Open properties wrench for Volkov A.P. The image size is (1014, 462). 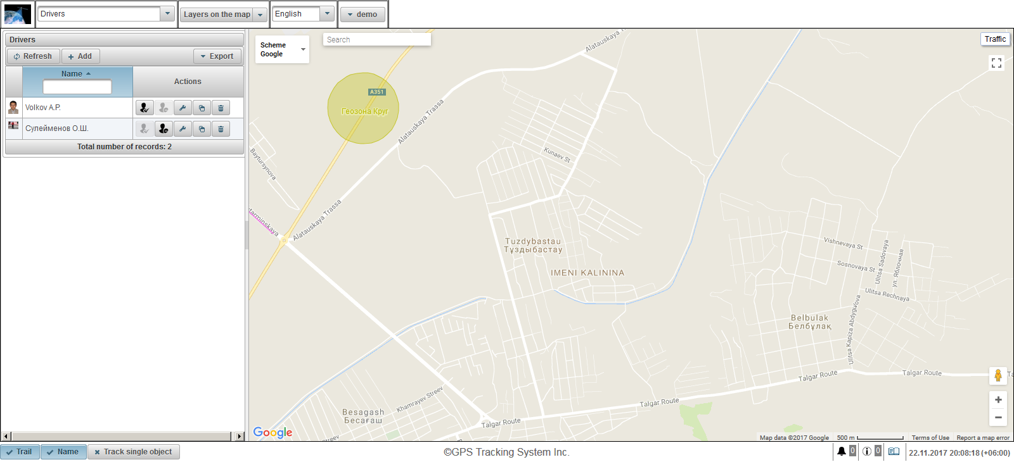[x=183, y=108]
